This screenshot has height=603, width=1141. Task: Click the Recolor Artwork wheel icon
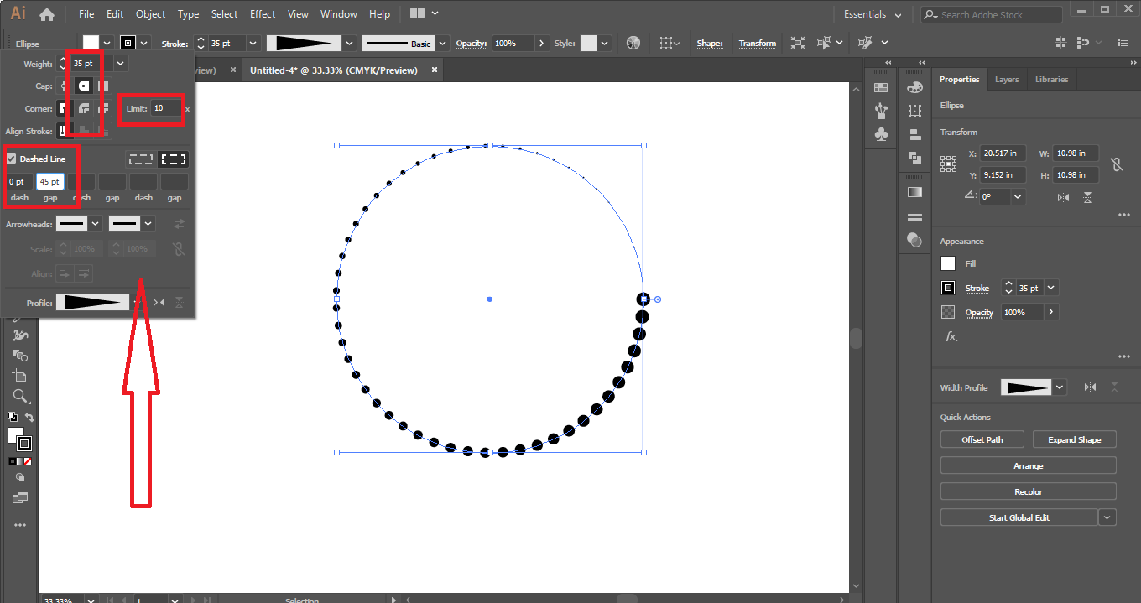[633, 43]
